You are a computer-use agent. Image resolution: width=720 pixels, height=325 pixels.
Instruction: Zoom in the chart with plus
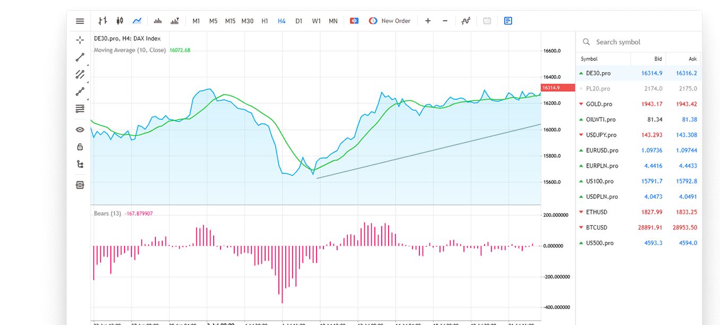click(428, 21)
